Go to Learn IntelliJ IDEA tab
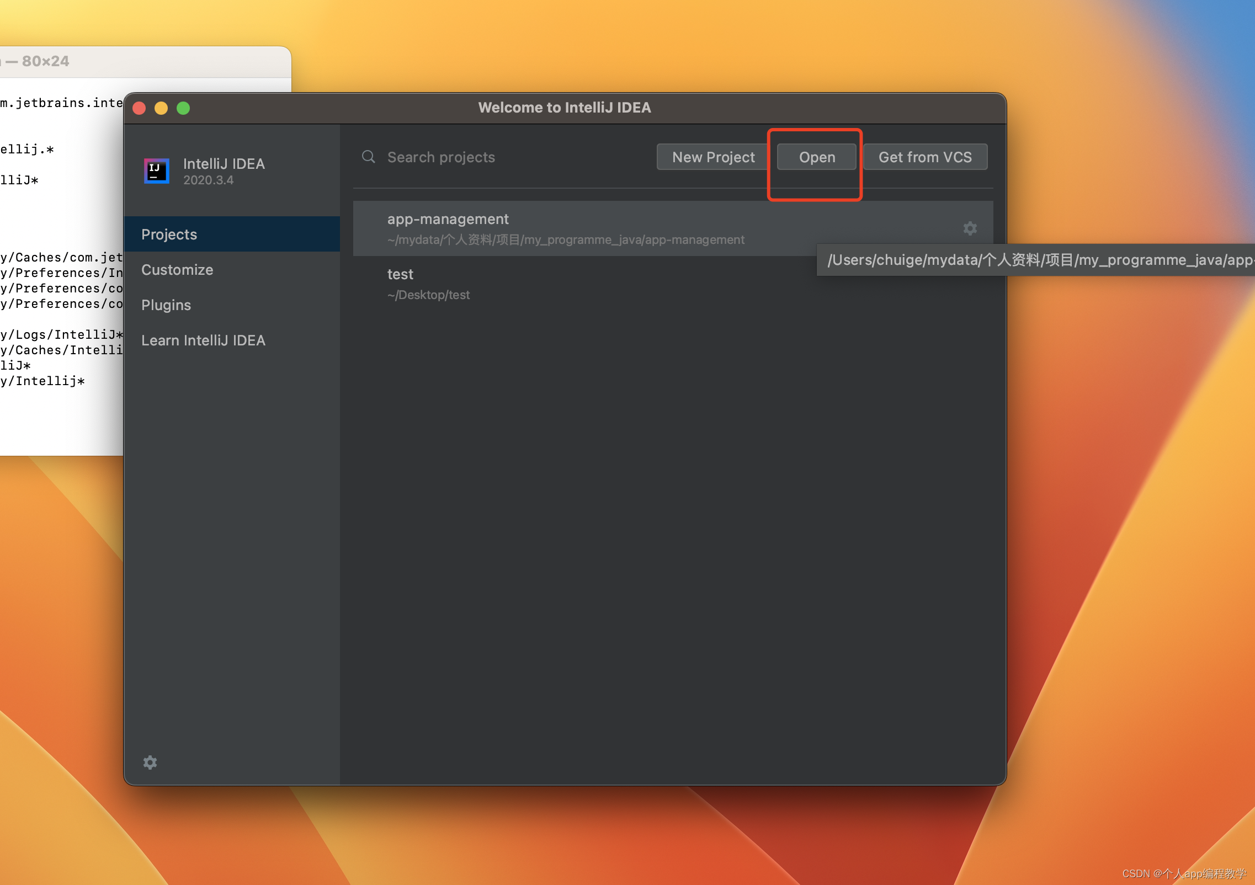The width and height of the screenshot is (1255, 885). click(x=232, y=340)
